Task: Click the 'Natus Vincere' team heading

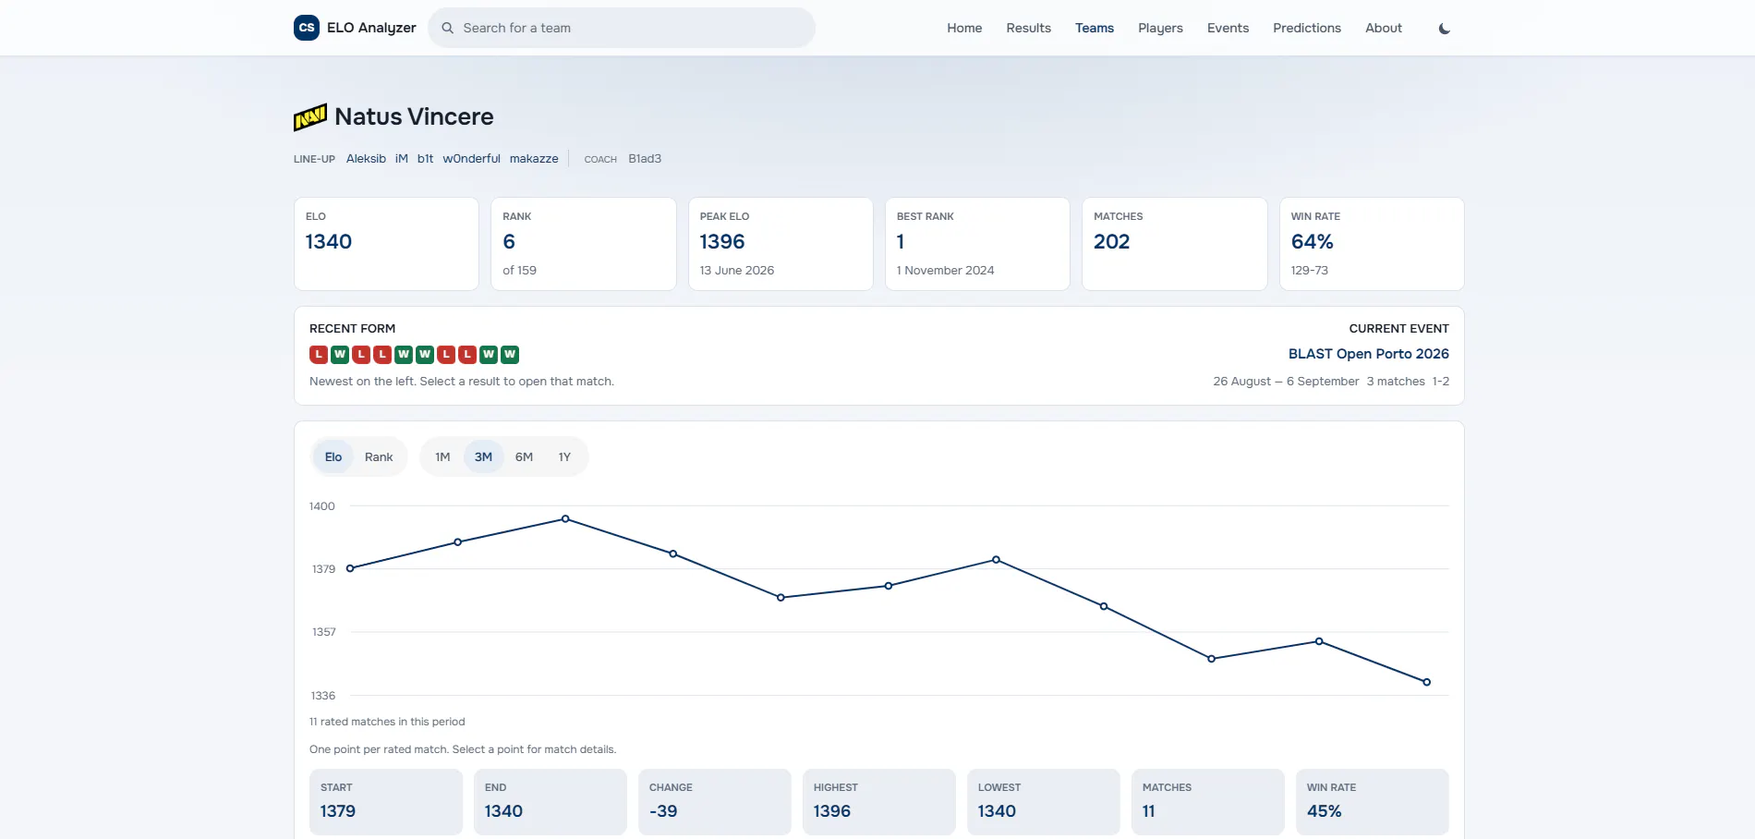Action: click(x=414, y=116)
